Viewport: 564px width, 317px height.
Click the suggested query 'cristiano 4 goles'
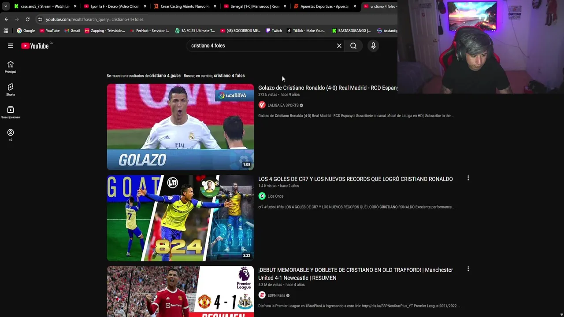[x=165, y=76]
